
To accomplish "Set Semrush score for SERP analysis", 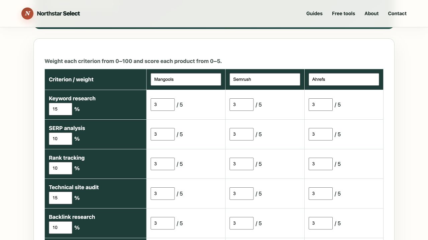I will 241,134.
